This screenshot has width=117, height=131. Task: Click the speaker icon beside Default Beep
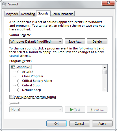[x=18, y=90]
